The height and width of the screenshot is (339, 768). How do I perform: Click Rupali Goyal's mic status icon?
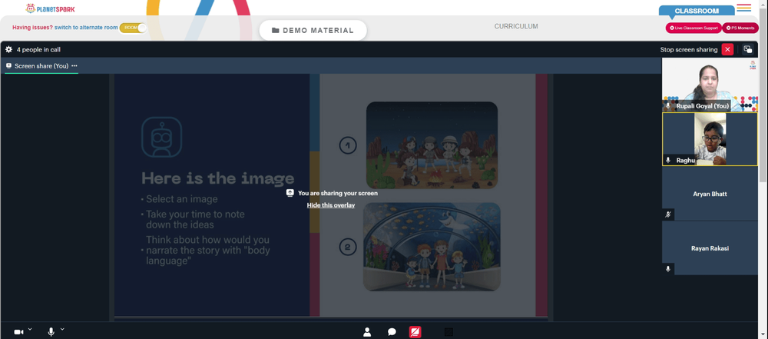tap(668, 106)
